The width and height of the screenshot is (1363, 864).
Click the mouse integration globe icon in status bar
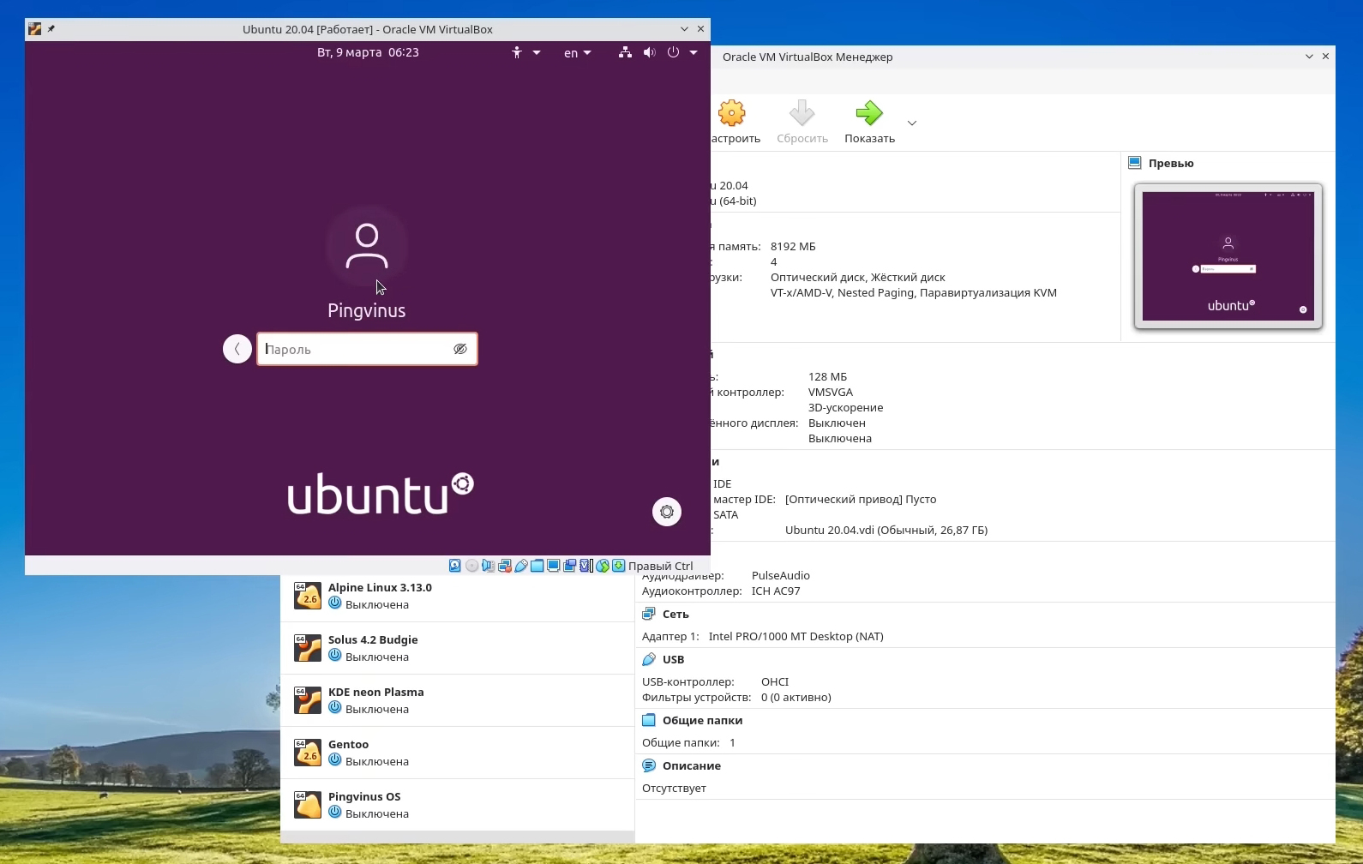603,566
